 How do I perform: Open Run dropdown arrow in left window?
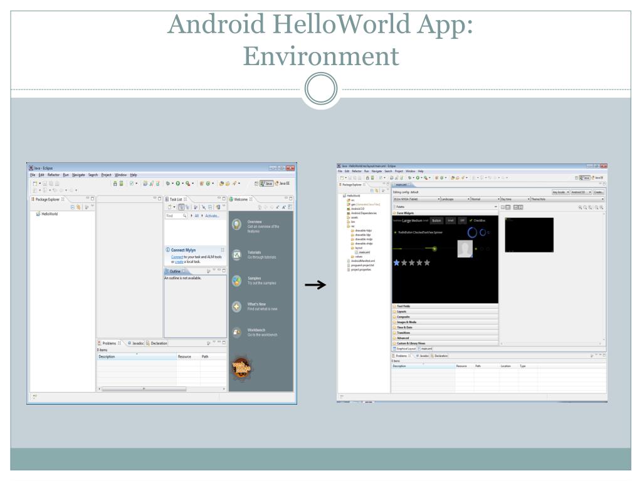[x=182, y=184]
